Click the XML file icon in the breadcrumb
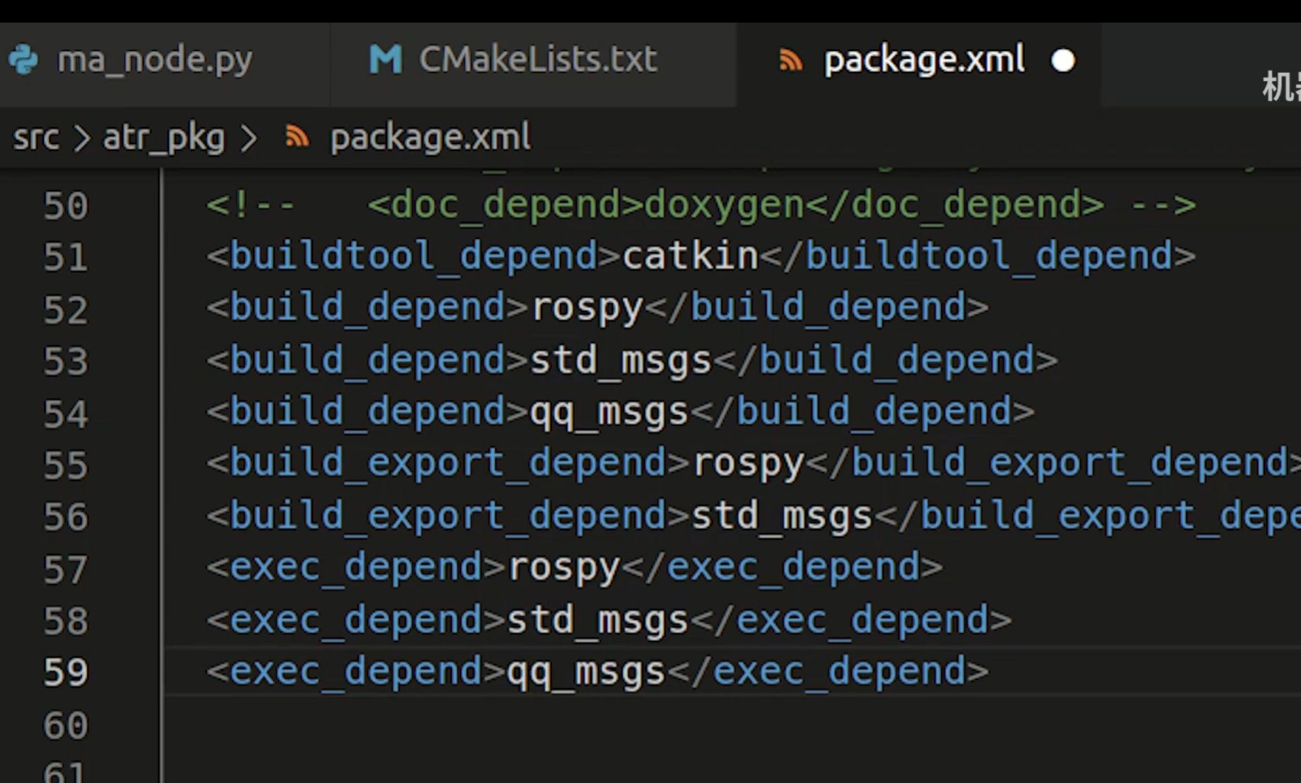This screenshot has width=1301, height=783. point(297,137)
